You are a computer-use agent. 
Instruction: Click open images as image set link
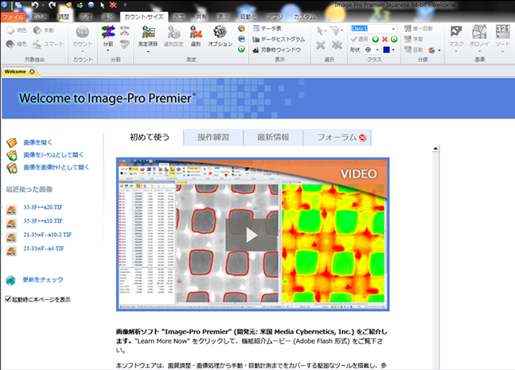pos(57,167)
